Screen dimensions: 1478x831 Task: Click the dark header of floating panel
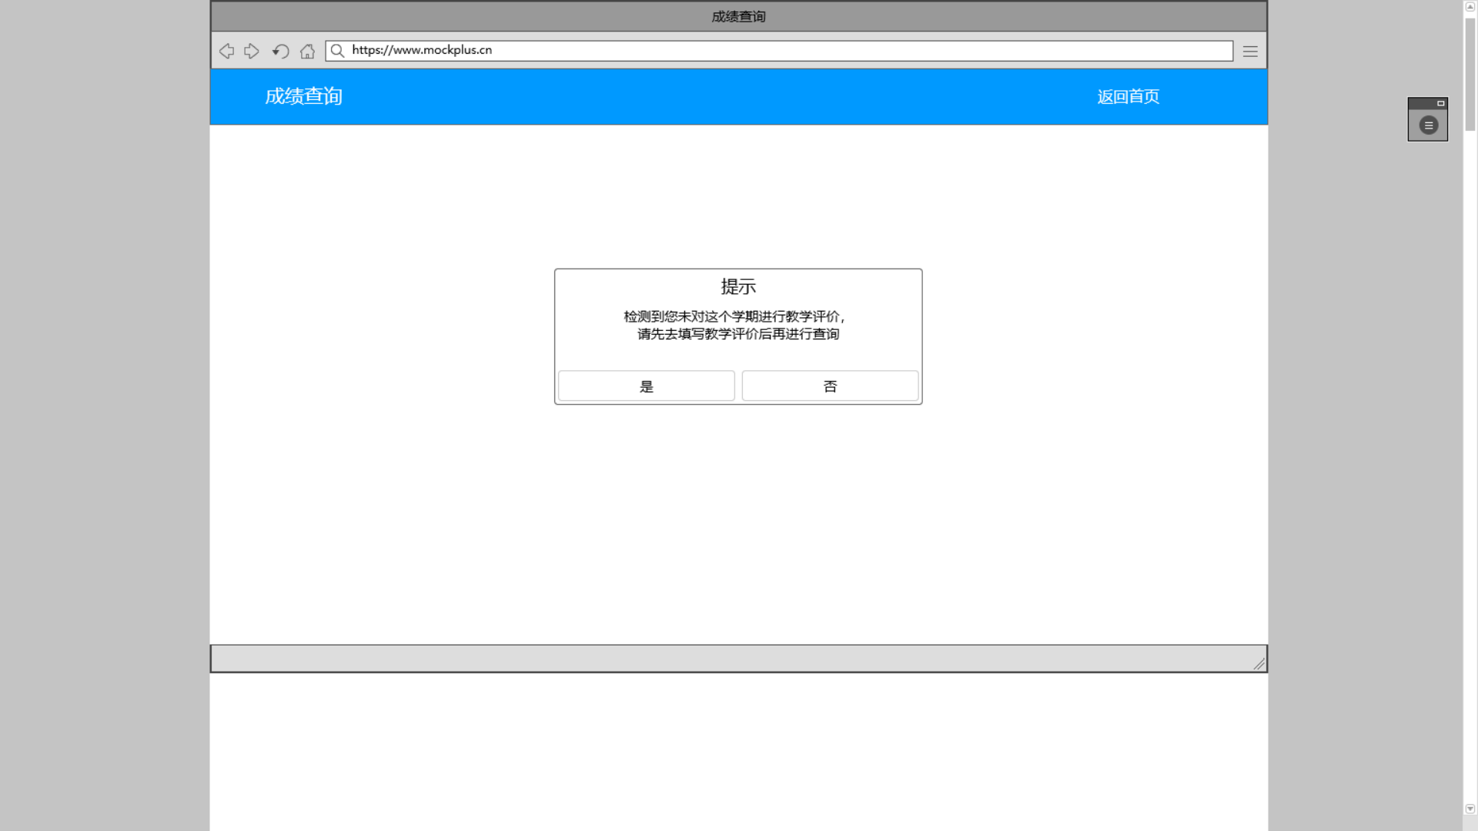pyautogui.click(x=1420, y=103)
